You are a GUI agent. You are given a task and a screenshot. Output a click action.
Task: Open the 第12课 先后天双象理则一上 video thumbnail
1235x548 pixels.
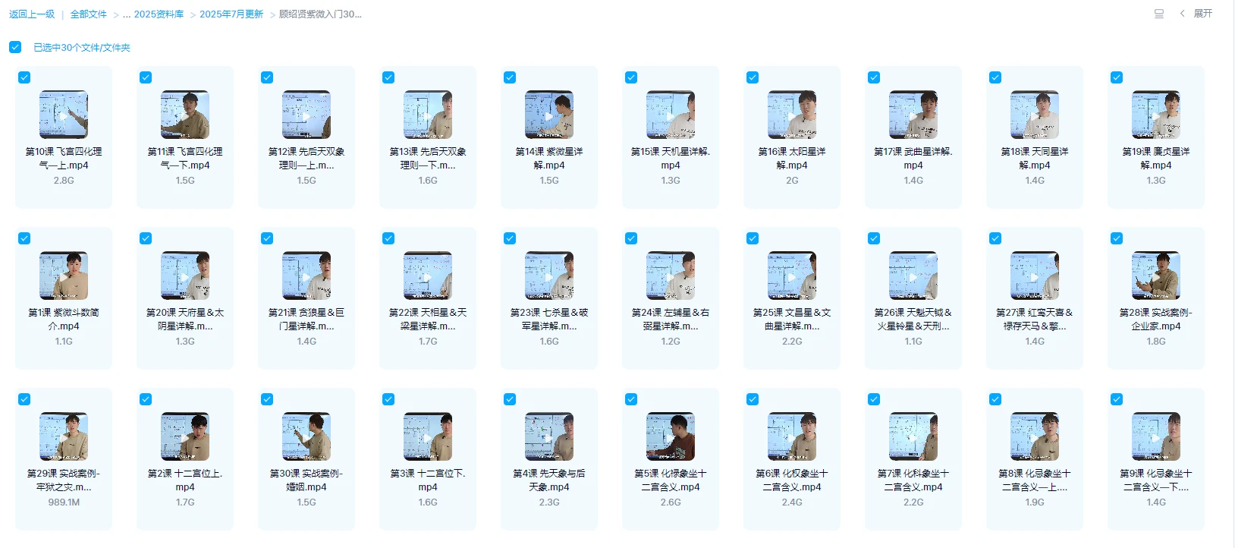pyautogui.click(x=306, y=115)
